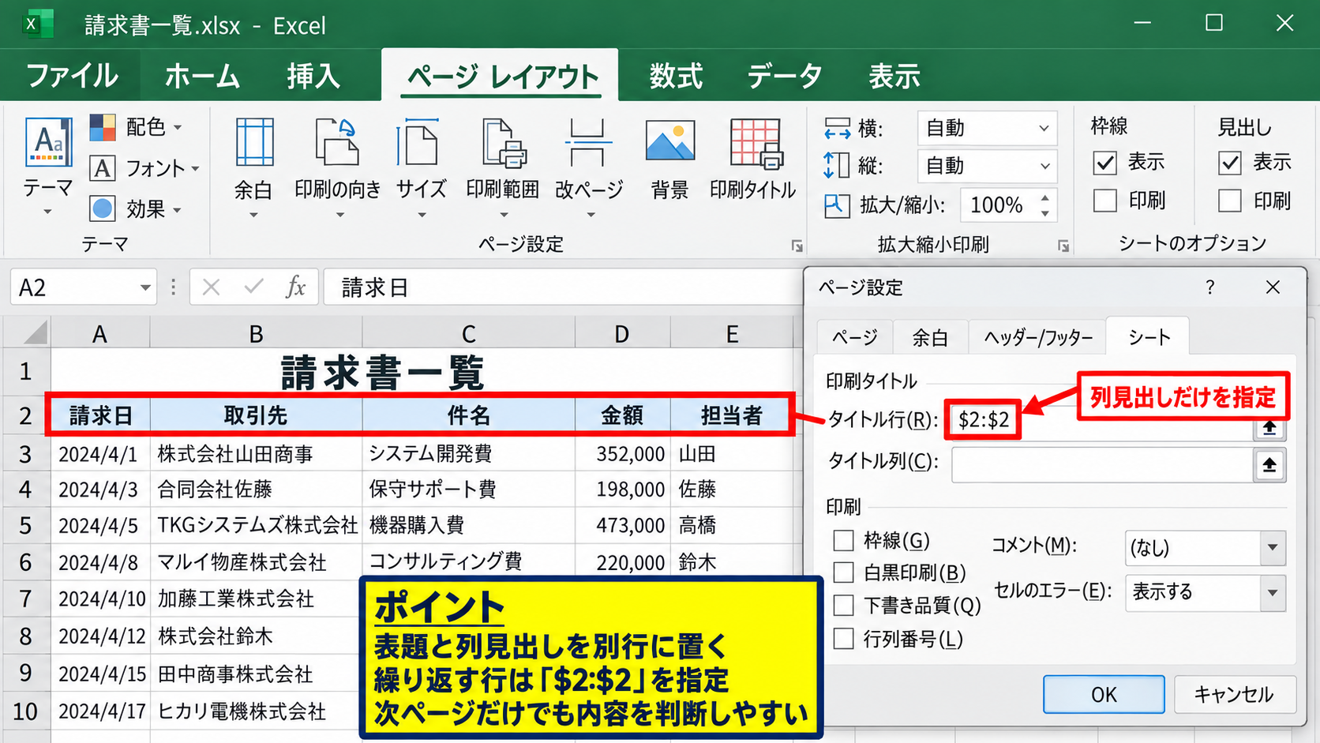Check 行列番号(L) option

click(x=844, y=638)
